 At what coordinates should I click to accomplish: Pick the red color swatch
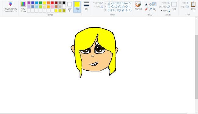click(52, 3)
